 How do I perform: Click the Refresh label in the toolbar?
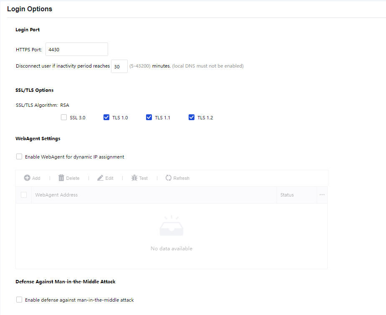pyautogui.click(x=181, y=178)
